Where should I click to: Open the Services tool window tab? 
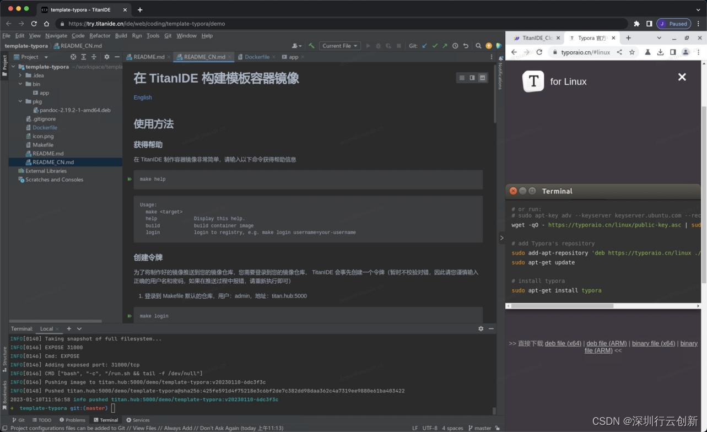(138, 420)
